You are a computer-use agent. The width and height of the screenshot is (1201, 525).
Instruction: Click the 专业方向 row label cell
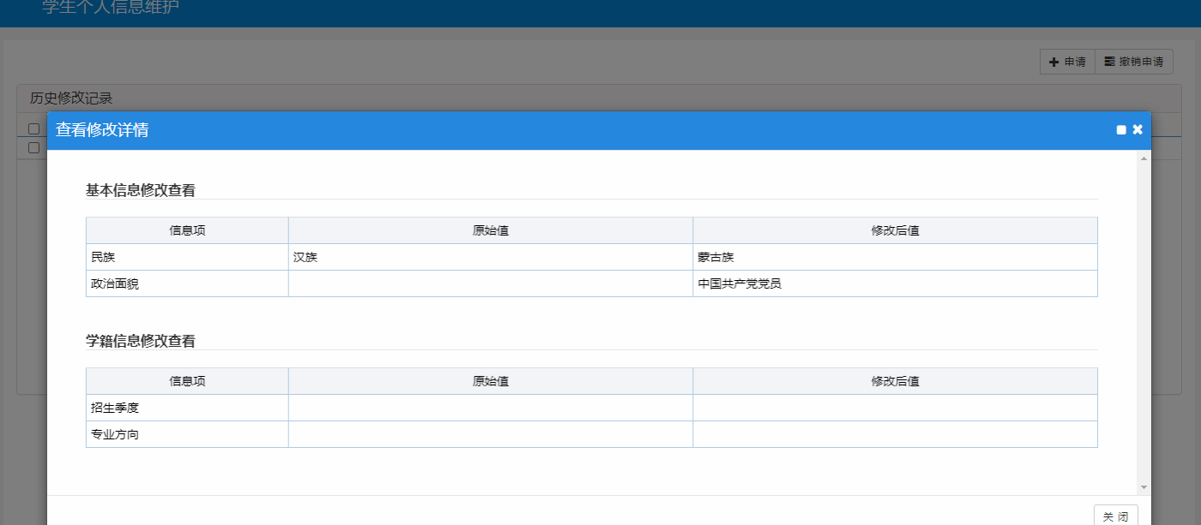click(187, 434)
